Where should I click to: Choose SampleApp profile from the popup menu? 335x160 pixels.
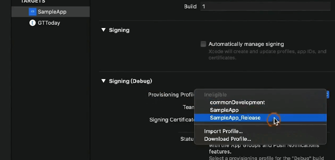(224, 110)
